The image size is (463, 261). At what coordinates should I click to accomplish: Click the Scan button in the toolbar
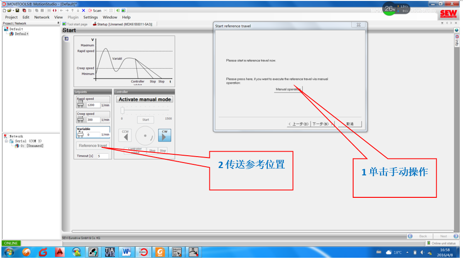pyautogui.click(x=95, y=11)
